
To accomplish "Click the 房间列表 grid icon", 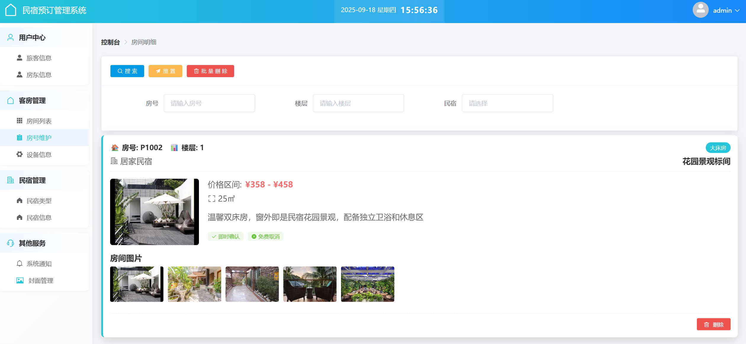I will tap(20, 121).
